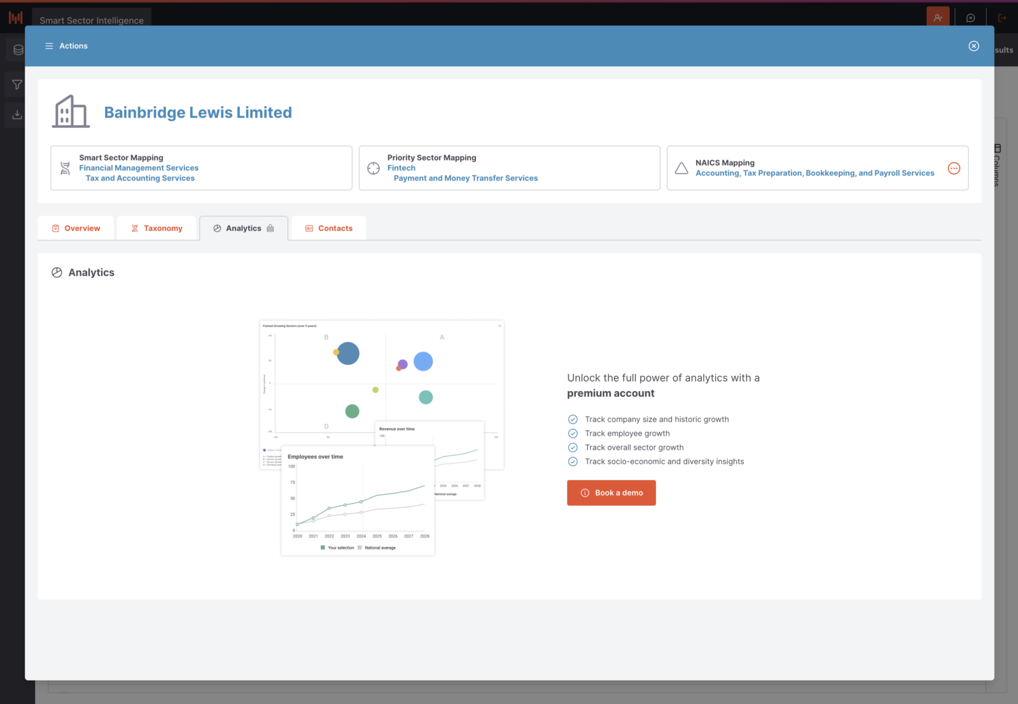Open Payment and Money Transfer Services link

[466, 178]
